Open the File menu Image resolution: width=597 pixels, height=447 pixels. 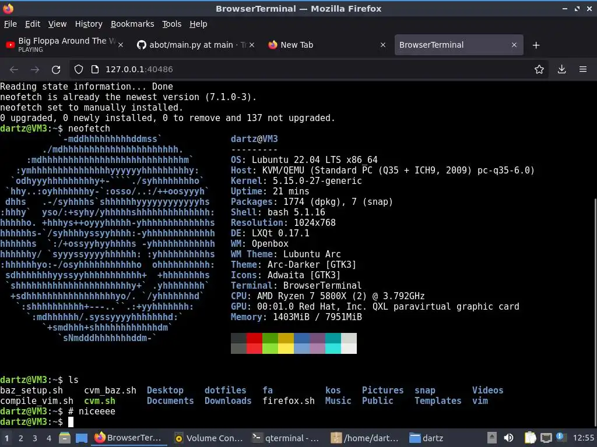click(10, 24)
